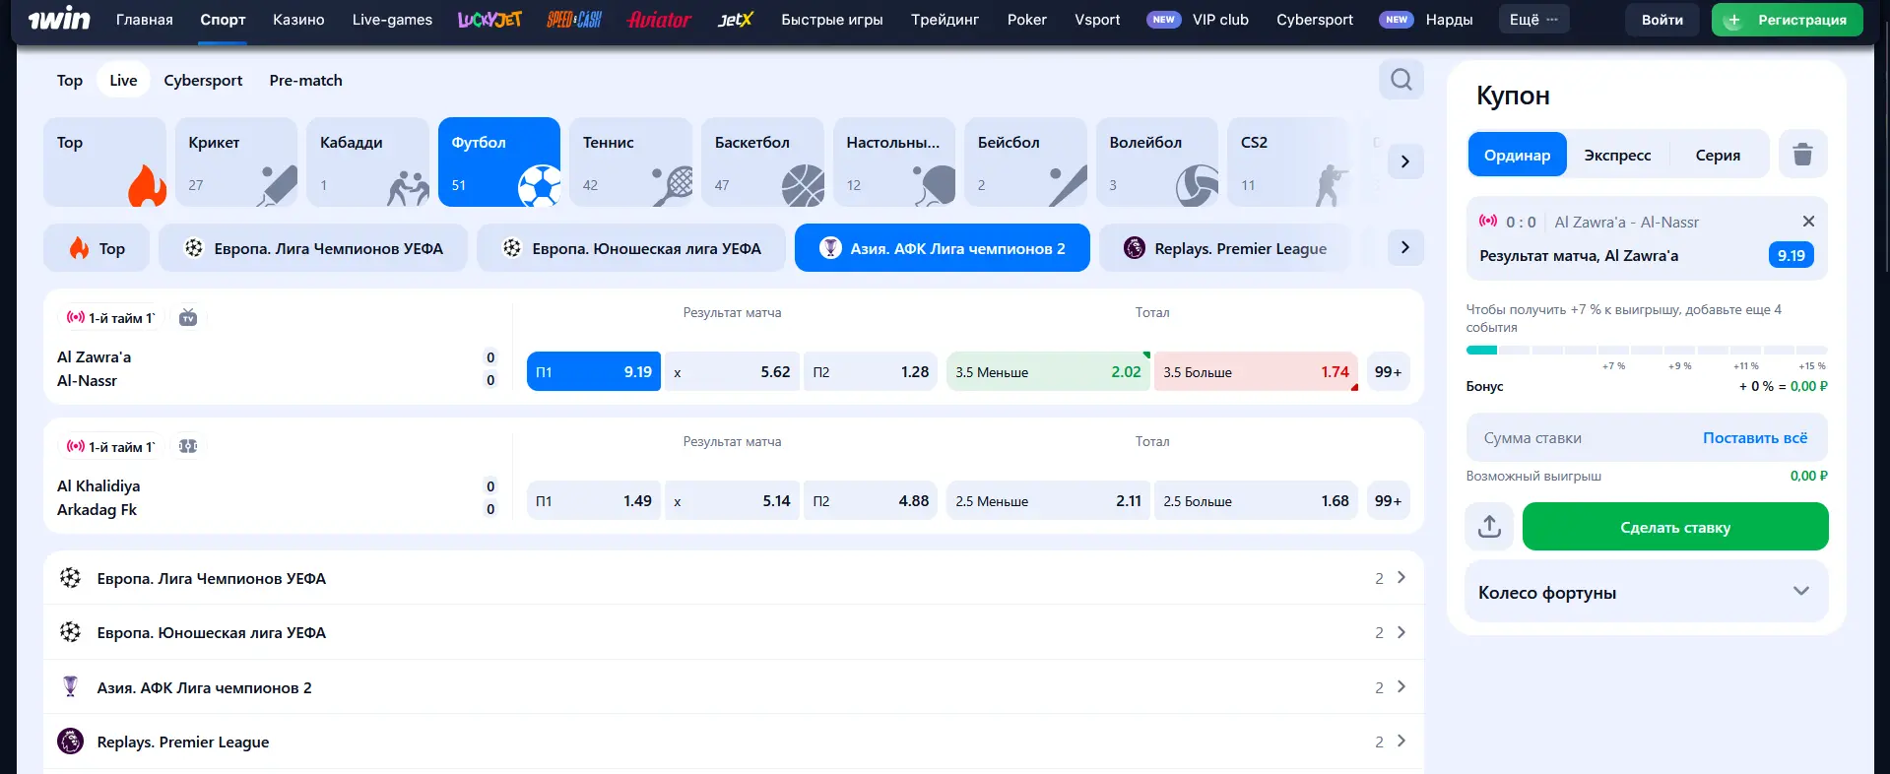
Task: Expand Европа. Лига Чемпионов УЕФА list row
Action: coord(733,578)
